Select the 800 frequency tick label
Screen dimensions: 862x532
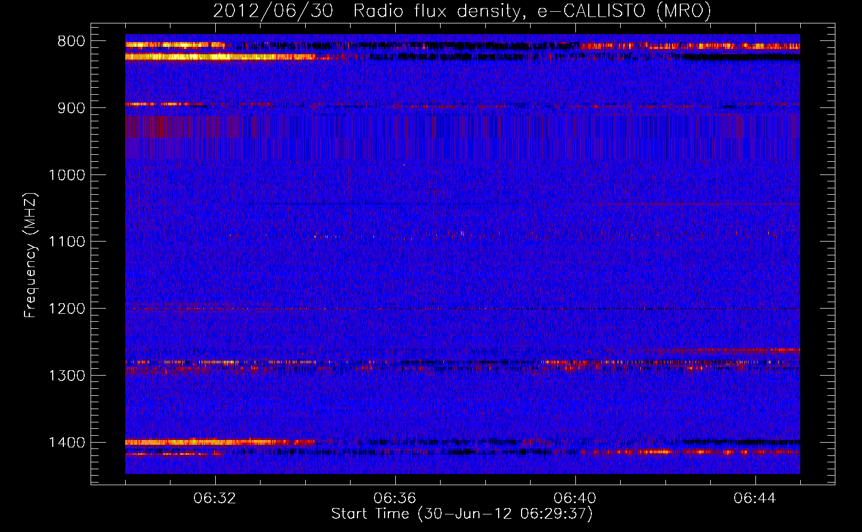tap(71, 41)
